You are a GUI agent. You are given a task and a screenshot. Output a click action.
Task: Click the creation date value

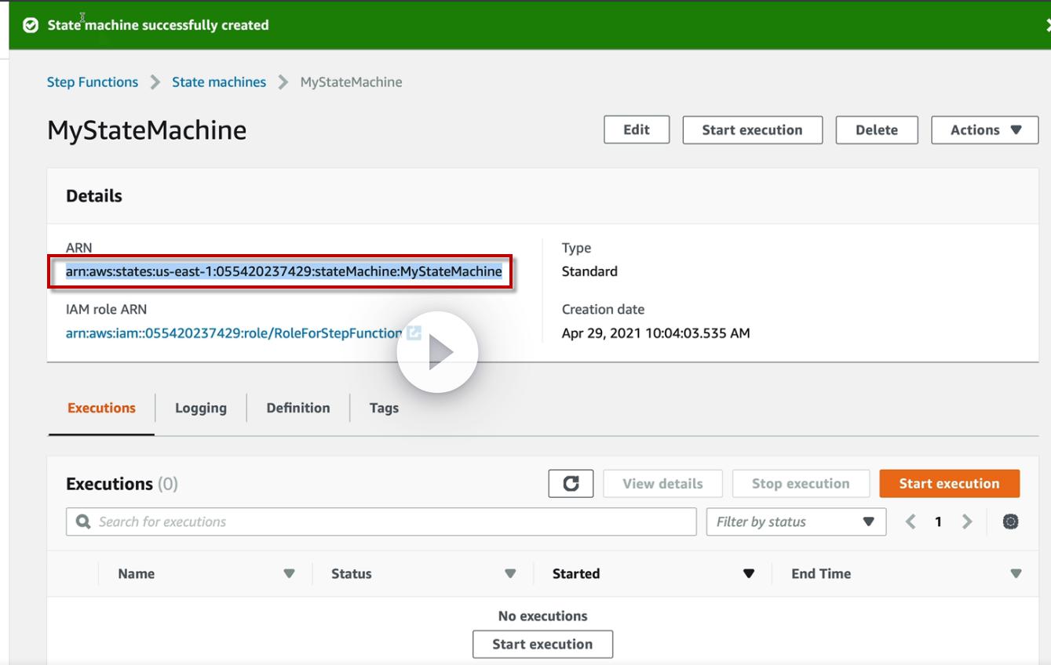point(655,333)
